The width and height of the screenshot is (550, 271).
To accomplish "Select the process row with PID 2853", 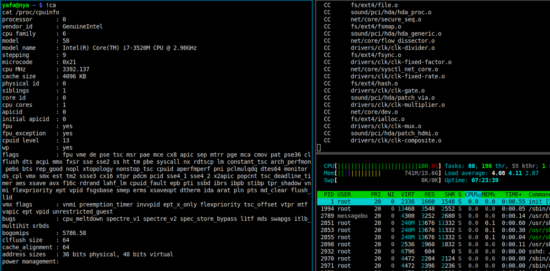I will 433,230.
